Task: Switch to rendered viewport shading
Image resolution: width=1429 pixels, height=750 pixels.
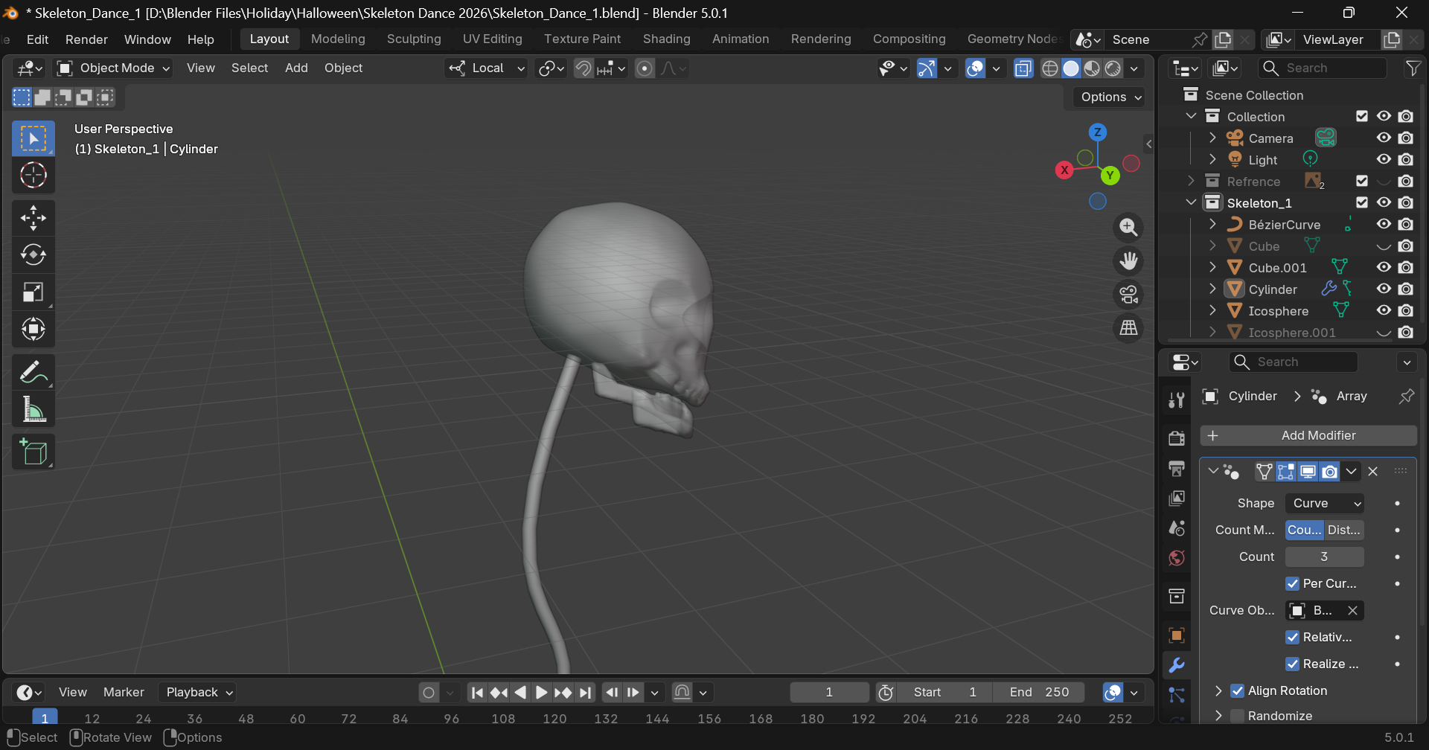Action: tap(1113, 68)
